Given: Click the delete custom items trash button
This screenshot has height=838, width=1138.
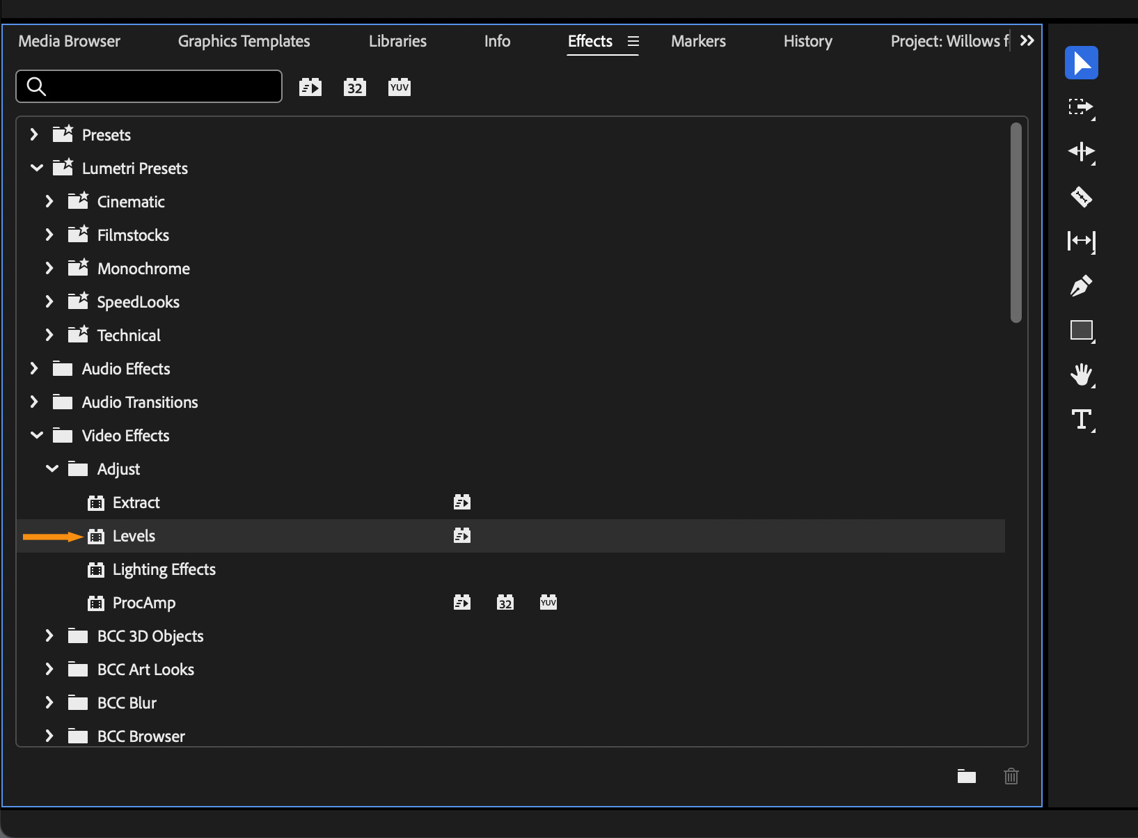Looking at the screenshot, I should 1011,776.
